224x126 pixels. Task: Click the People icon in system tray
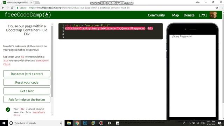pos(184,123)
